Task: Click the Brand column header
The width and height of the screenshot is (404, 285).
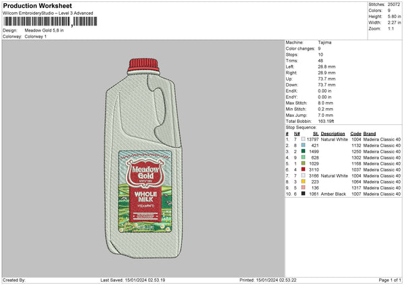Action: tap(370, 134)
